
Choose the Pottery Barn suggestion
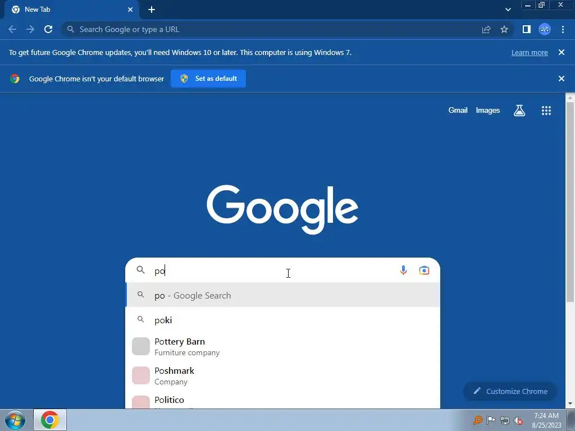point(282,347)
